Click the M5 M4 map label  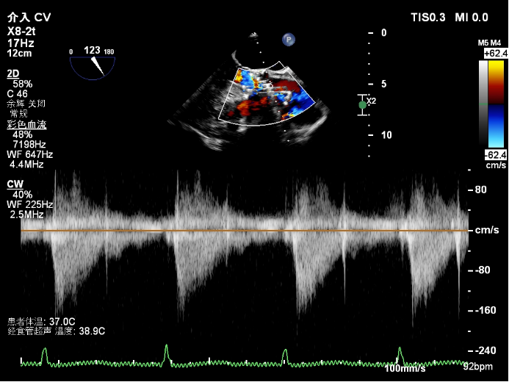pos(489,43)
